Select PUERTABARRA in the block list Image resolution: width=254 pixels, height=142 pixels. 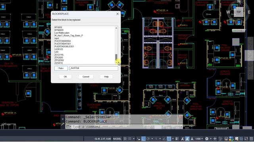point(63,41)
